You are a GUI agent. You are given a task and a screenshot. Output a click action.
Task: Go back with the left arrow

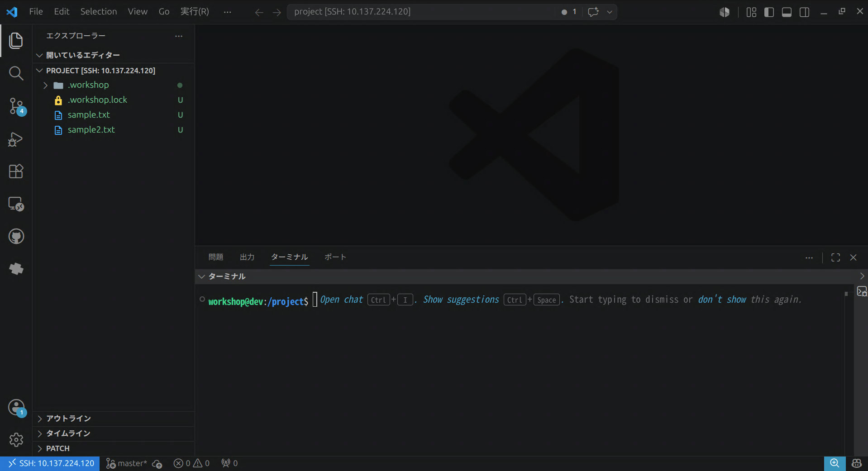[259, 12]
